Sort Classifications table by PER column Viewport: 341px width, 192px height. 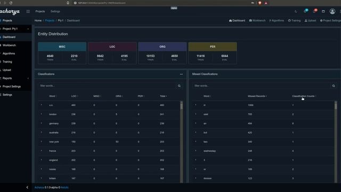point(141,96)
